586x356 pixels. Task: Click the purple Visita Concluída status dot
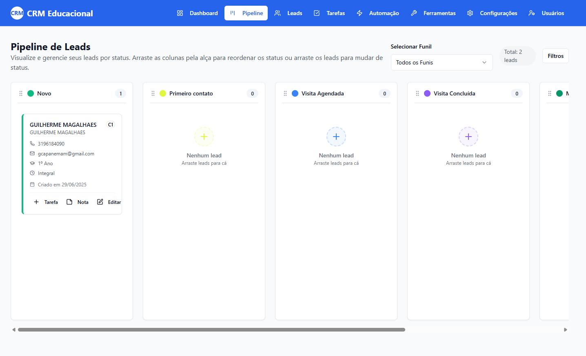pyautogui.click(x=427, y=93)
